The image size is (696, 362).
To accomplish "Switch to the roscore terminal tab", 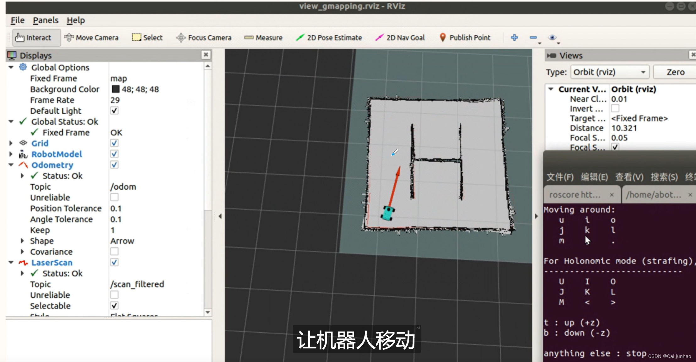I will pos(582,195).
